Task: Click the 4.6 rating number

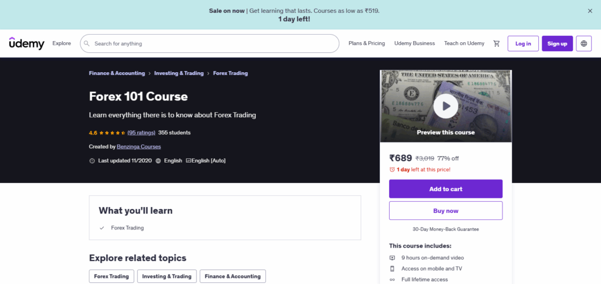Action: [x=93, y=133]
